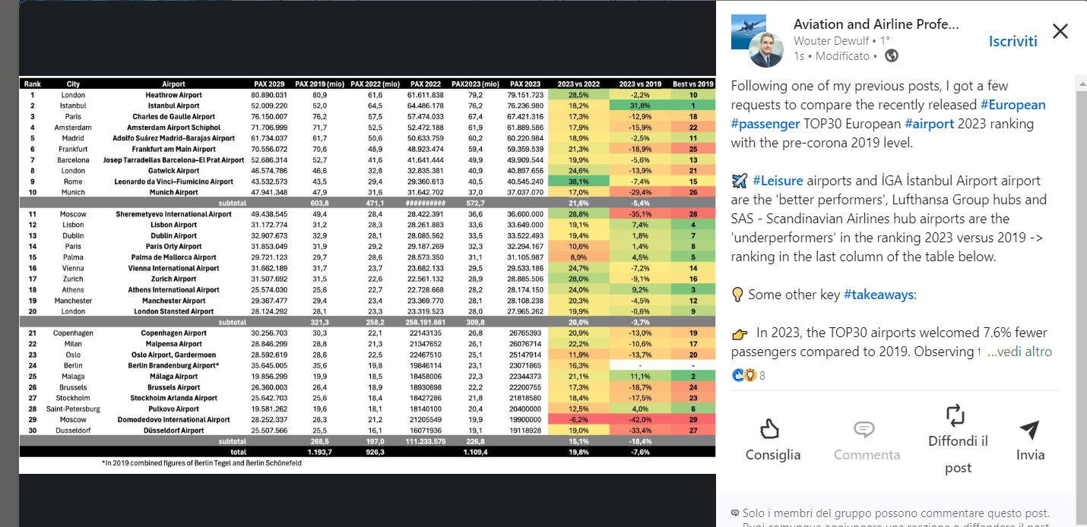Click Düsseldorf Airport in the table
Screen dimensions: 1087x527
(173, 430)
